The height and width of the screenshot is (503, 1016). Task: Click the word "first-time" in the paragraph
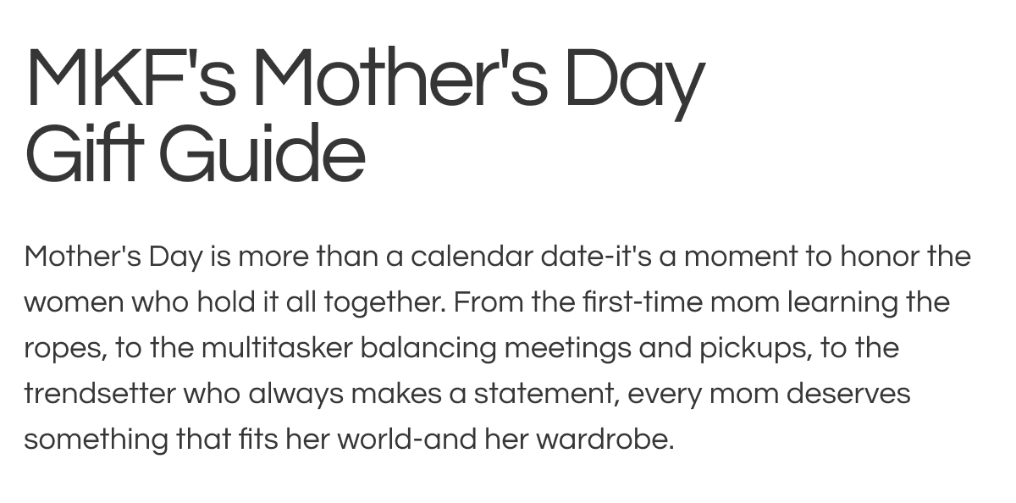[x=630, y=301]
